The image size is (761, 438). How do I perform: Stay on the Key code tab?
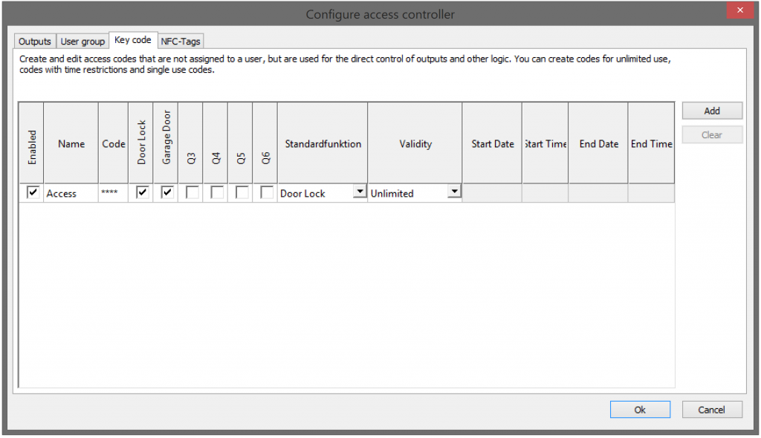click(x=133, y=40)
